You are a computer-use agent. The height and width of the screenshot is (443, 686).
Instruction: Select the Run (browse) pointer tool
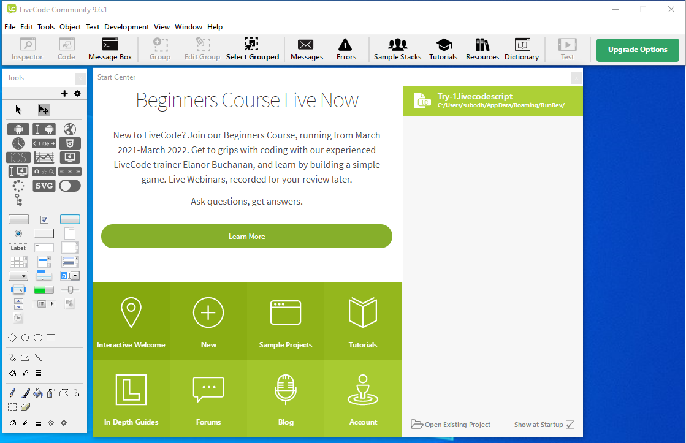pyautogui.click(x=18, y=109)
